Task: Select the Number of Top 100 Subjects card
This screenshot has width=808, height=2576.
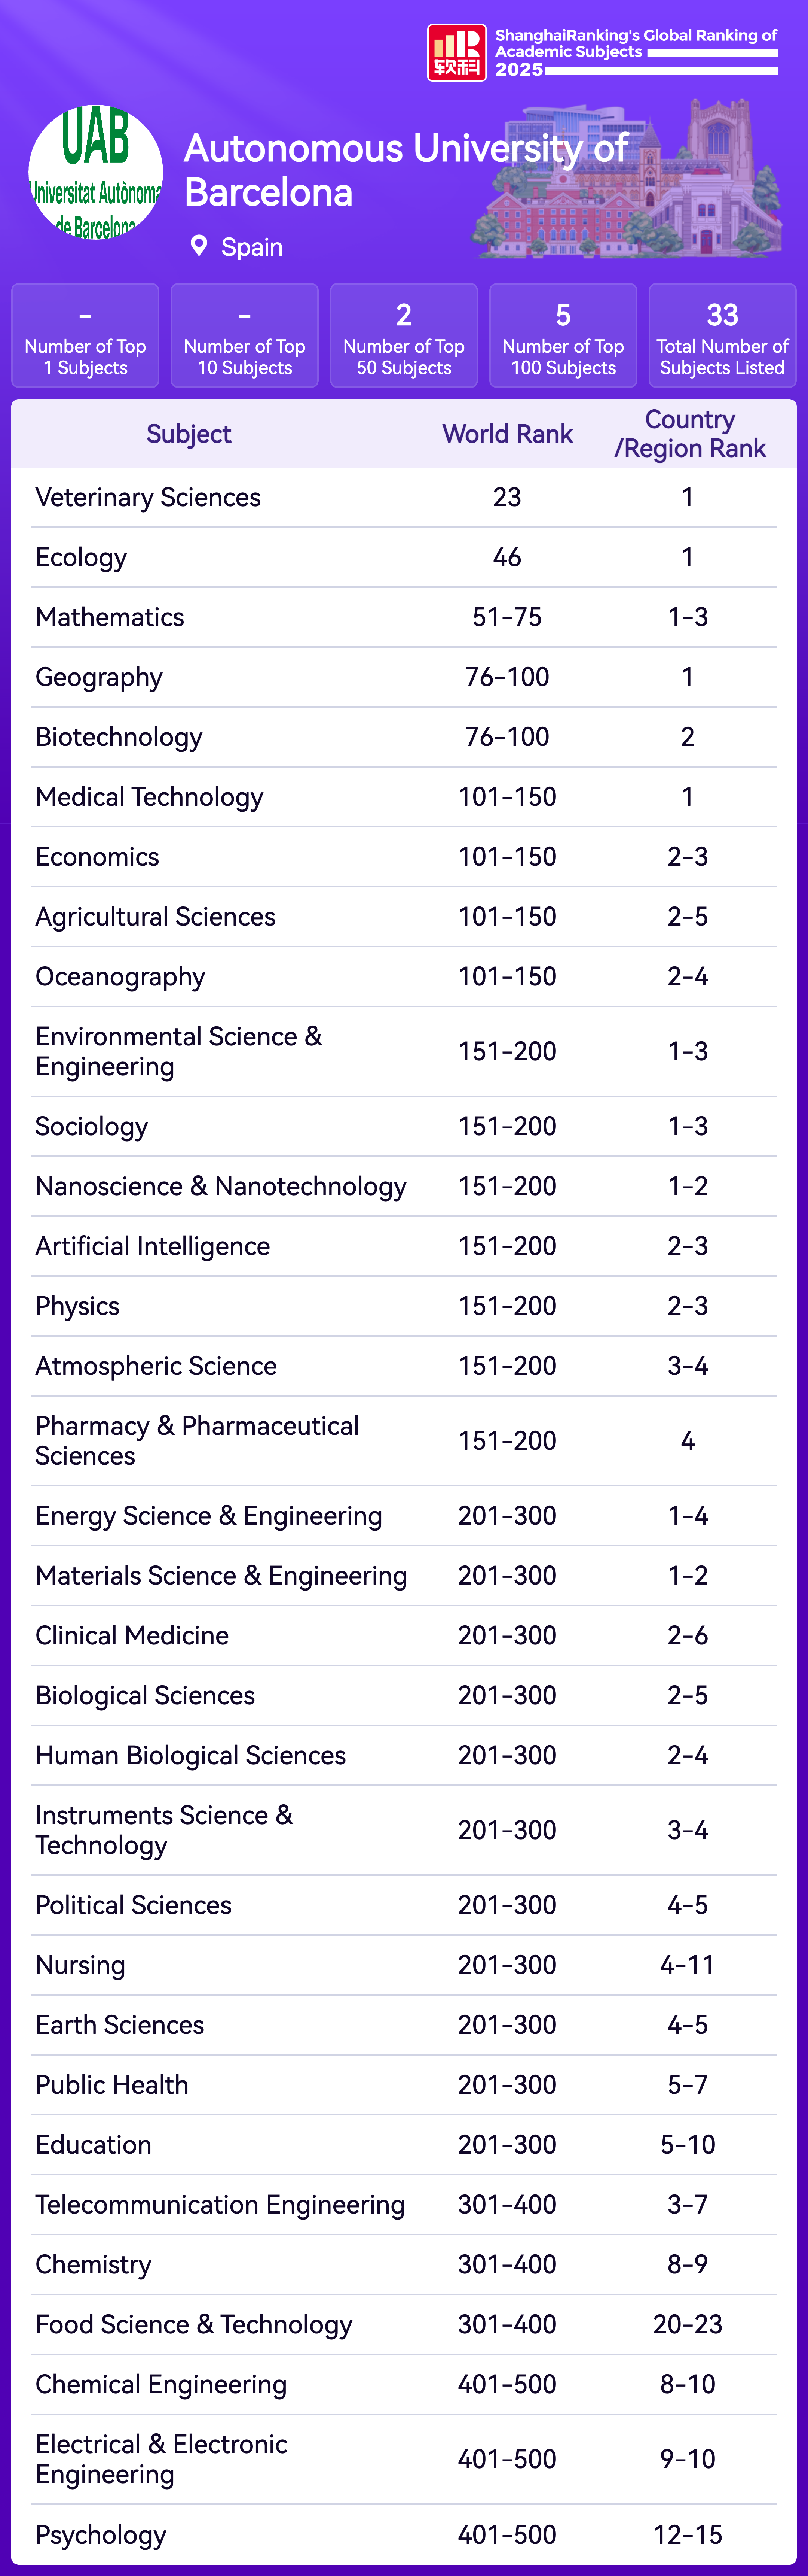Action: pyautogui.click(x=563, y=336)
